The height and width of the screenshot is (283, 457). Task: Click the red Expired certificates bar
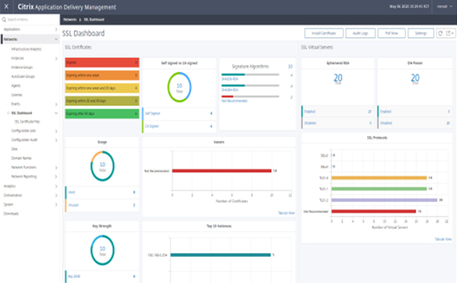click(101, 63)
